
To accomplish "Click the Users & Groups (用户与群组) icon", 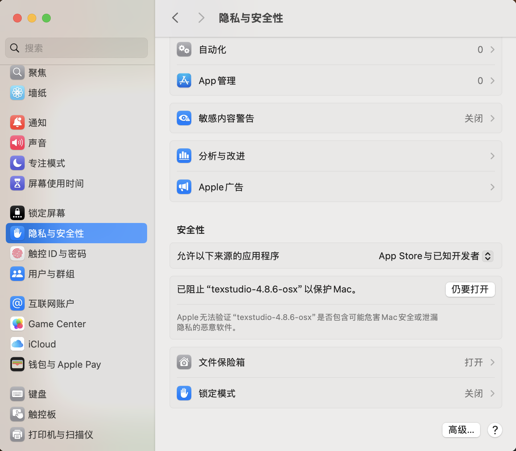I will (x=17, y=274).
